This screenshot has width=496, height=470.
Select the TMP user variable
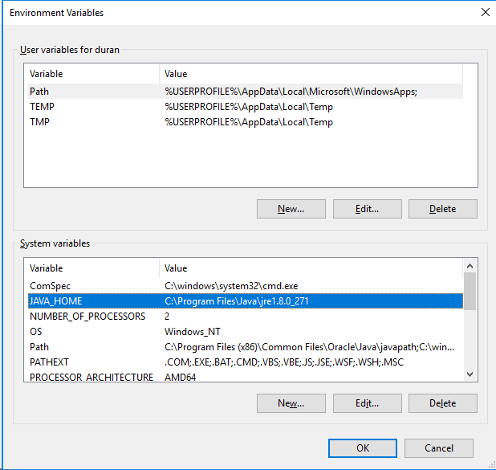click(x=246, y=122)
